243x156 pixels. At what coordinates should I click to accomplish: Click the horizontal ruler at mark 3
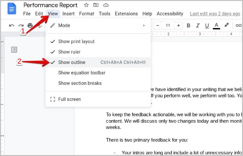[x=200, y=34]
